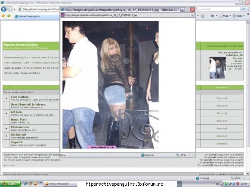Click the Print icon in command bar

click(x=213, y=16)
